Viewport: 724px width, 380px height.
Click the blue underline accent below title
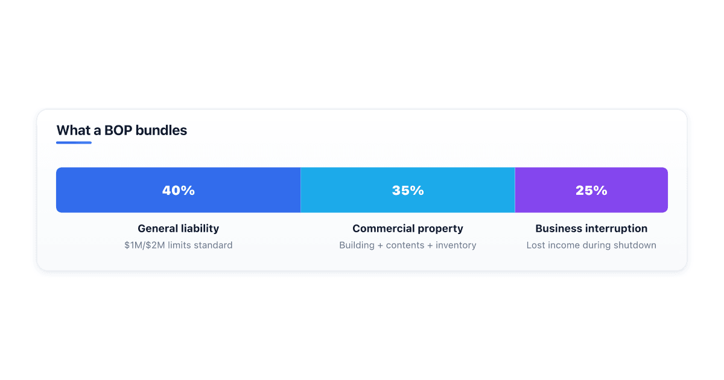[x=74, y=143]
